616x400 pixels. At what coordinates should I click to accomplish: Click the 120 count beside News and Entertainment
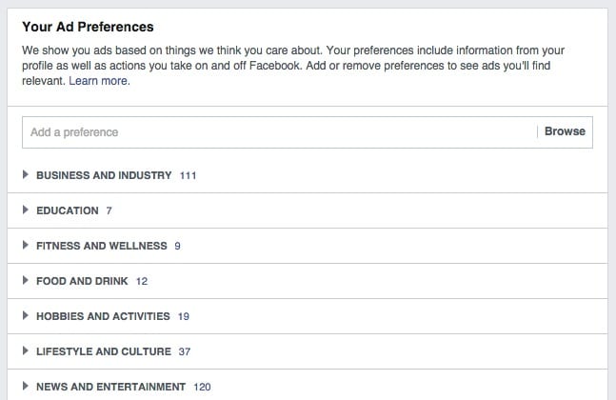click(x=202, y=387)
